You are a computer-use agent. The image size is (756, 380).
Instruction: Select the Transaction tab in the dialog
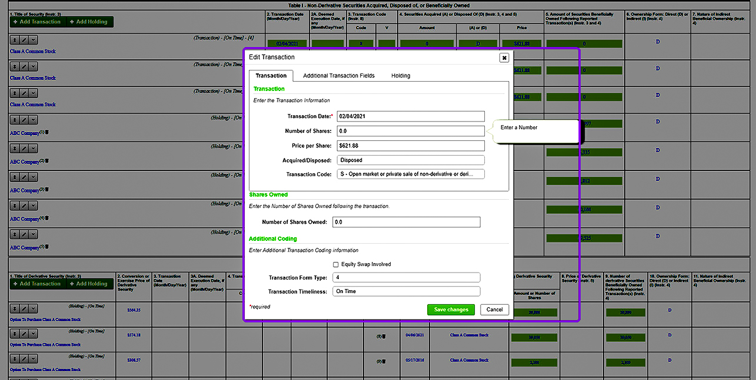pyautogui.click(x=271, y=76)
